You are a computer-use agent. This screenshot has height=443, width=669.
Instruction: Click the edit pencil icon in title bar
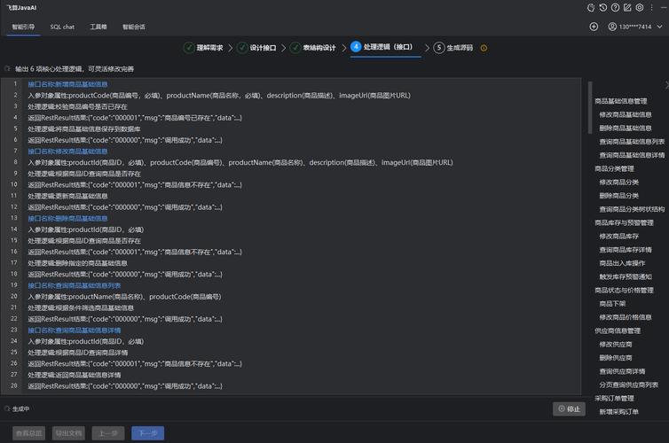coord(627,8)
